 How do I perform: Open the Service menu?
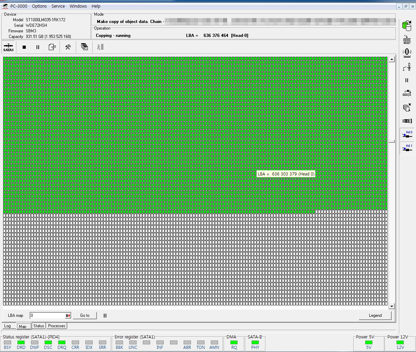[58, 6]
